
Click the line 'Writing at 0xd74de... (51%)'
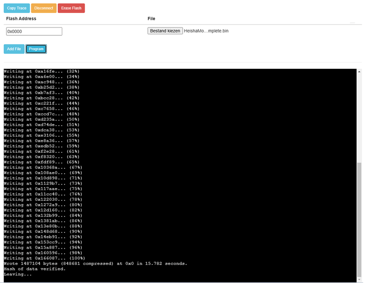point(41,125)
